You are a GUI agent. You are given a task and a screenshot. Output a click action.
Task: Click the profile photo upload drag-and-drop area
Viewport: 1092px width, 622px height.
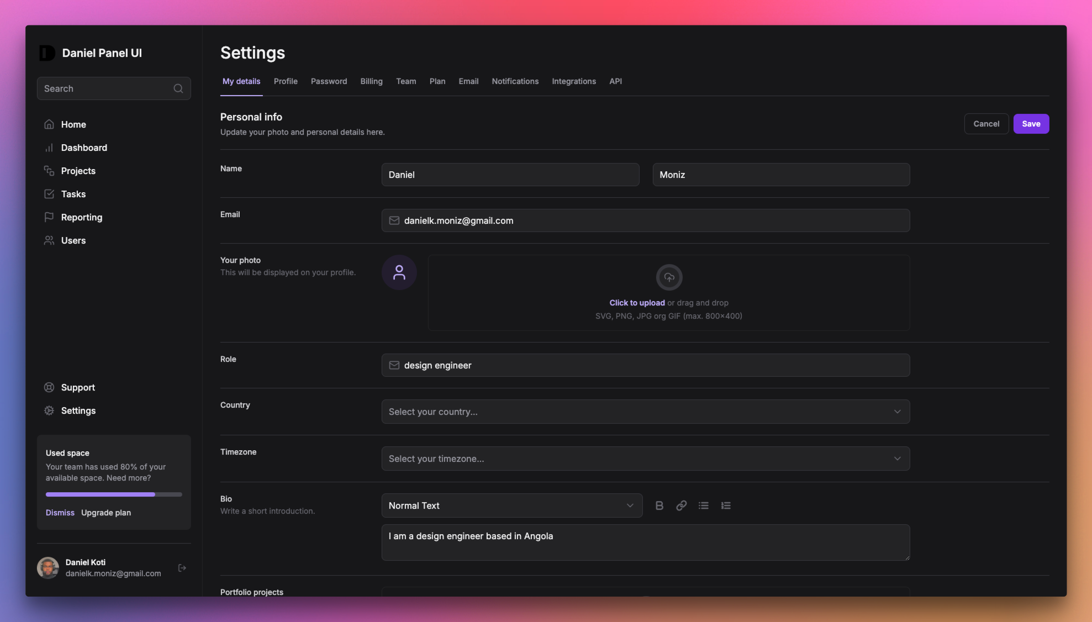click(x=668, y=293)
